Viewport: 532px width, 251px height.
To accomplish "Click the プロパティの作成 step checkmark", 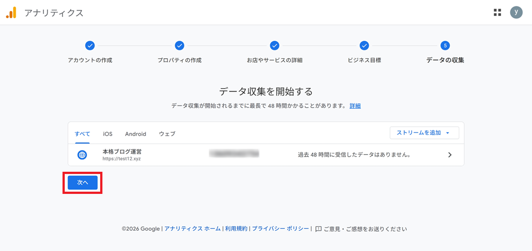I will (180, 46).
